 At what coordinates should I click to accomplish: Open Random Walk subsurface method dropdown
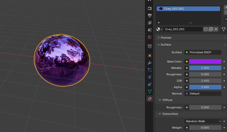pos(203,121)
